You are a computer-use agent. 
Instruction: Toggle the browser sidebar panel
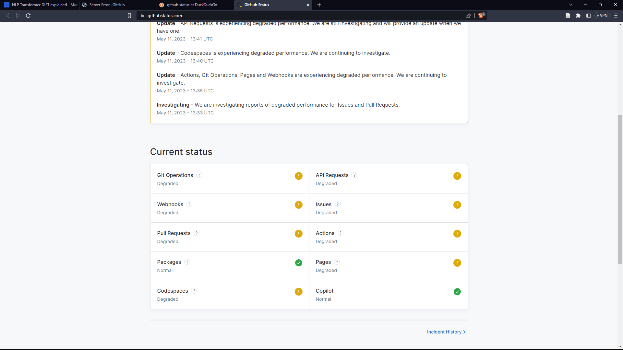coord(589,16)
